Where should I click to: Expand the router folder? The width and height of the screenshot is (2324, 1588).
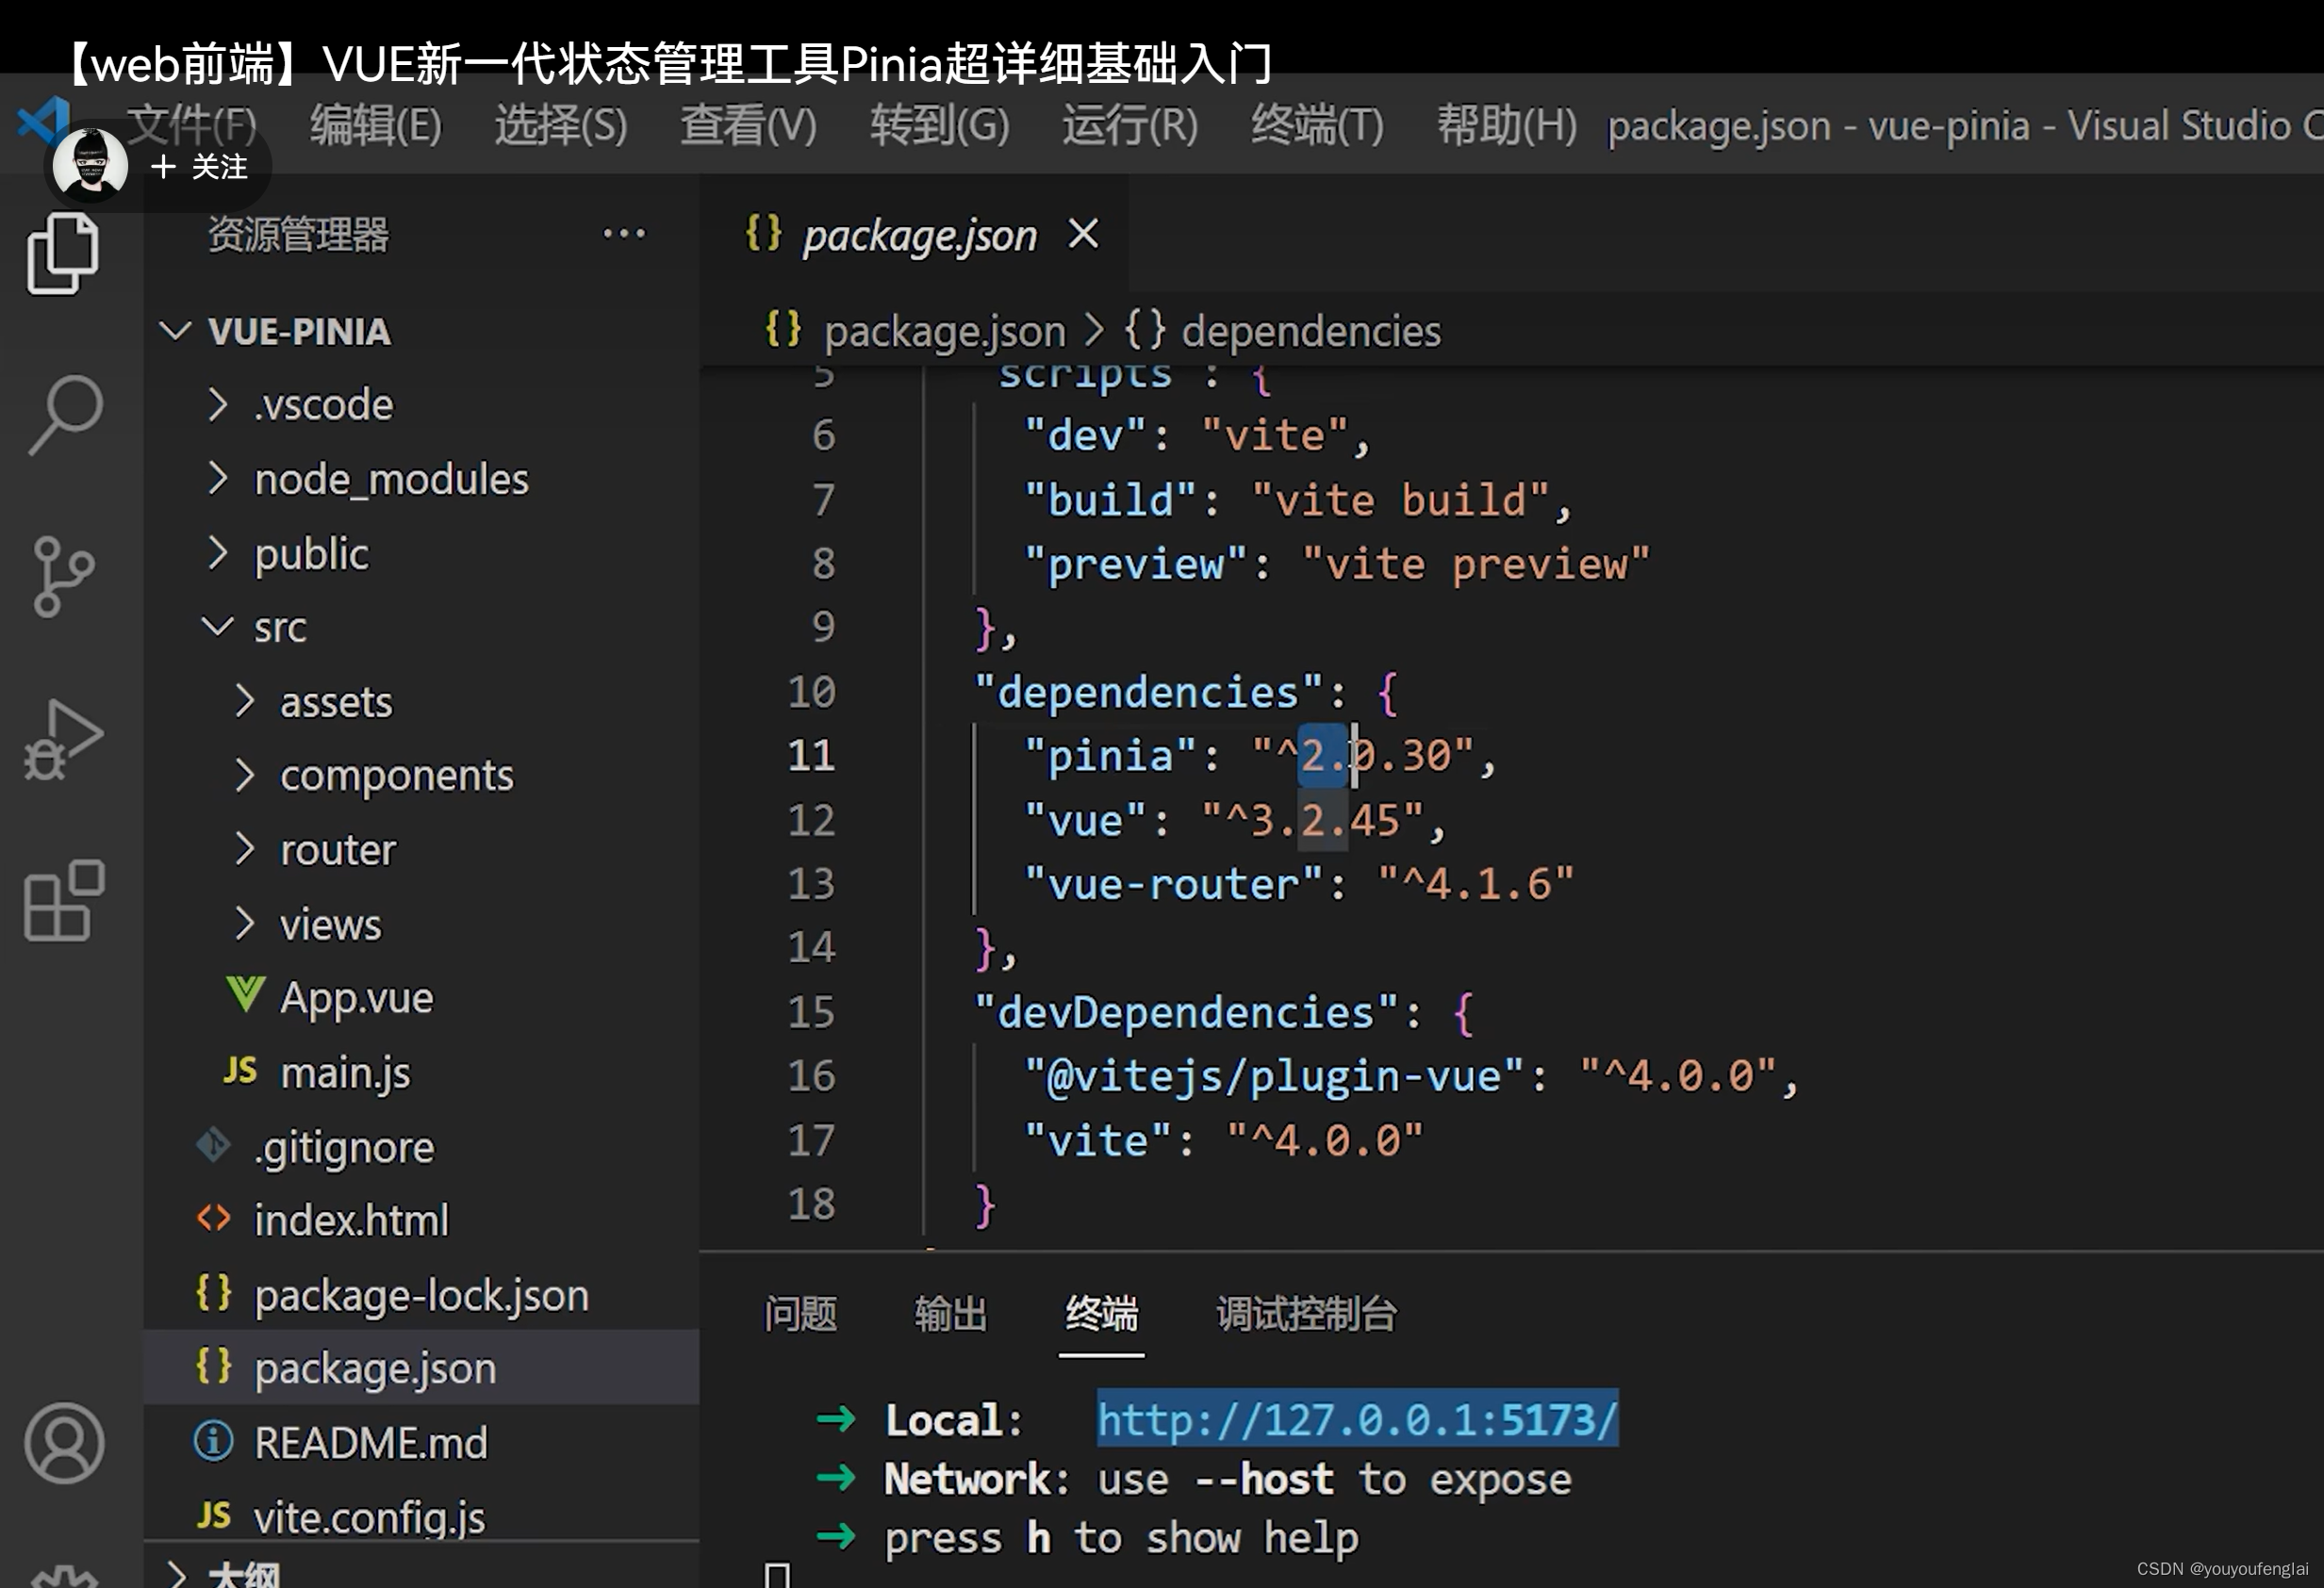tap(421, 850)
